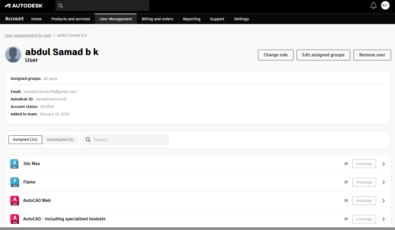This screenshot has height=230, width=395.
Task: Click the group assignment icon in AutoCAD Web row
Action: coord(346,201)
